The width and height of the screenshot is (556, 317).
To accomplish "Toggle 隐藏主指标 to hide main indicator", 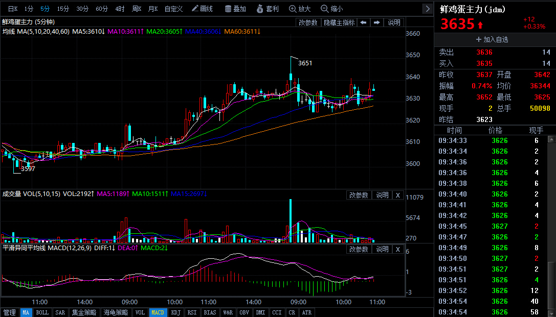I will point(338,22).
